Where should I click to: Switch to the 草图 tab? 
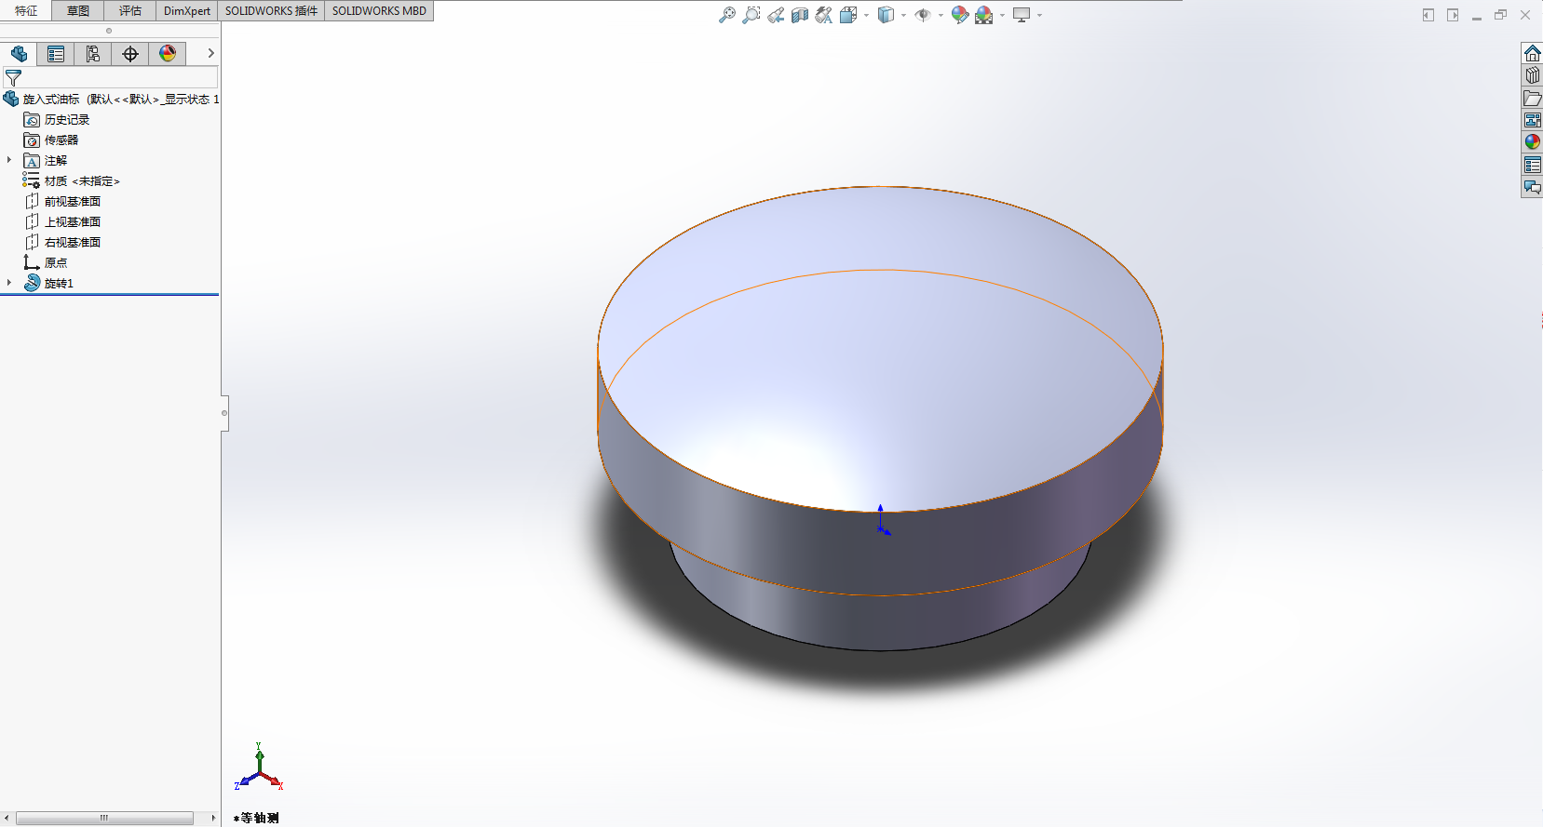(x=78, y=11)
